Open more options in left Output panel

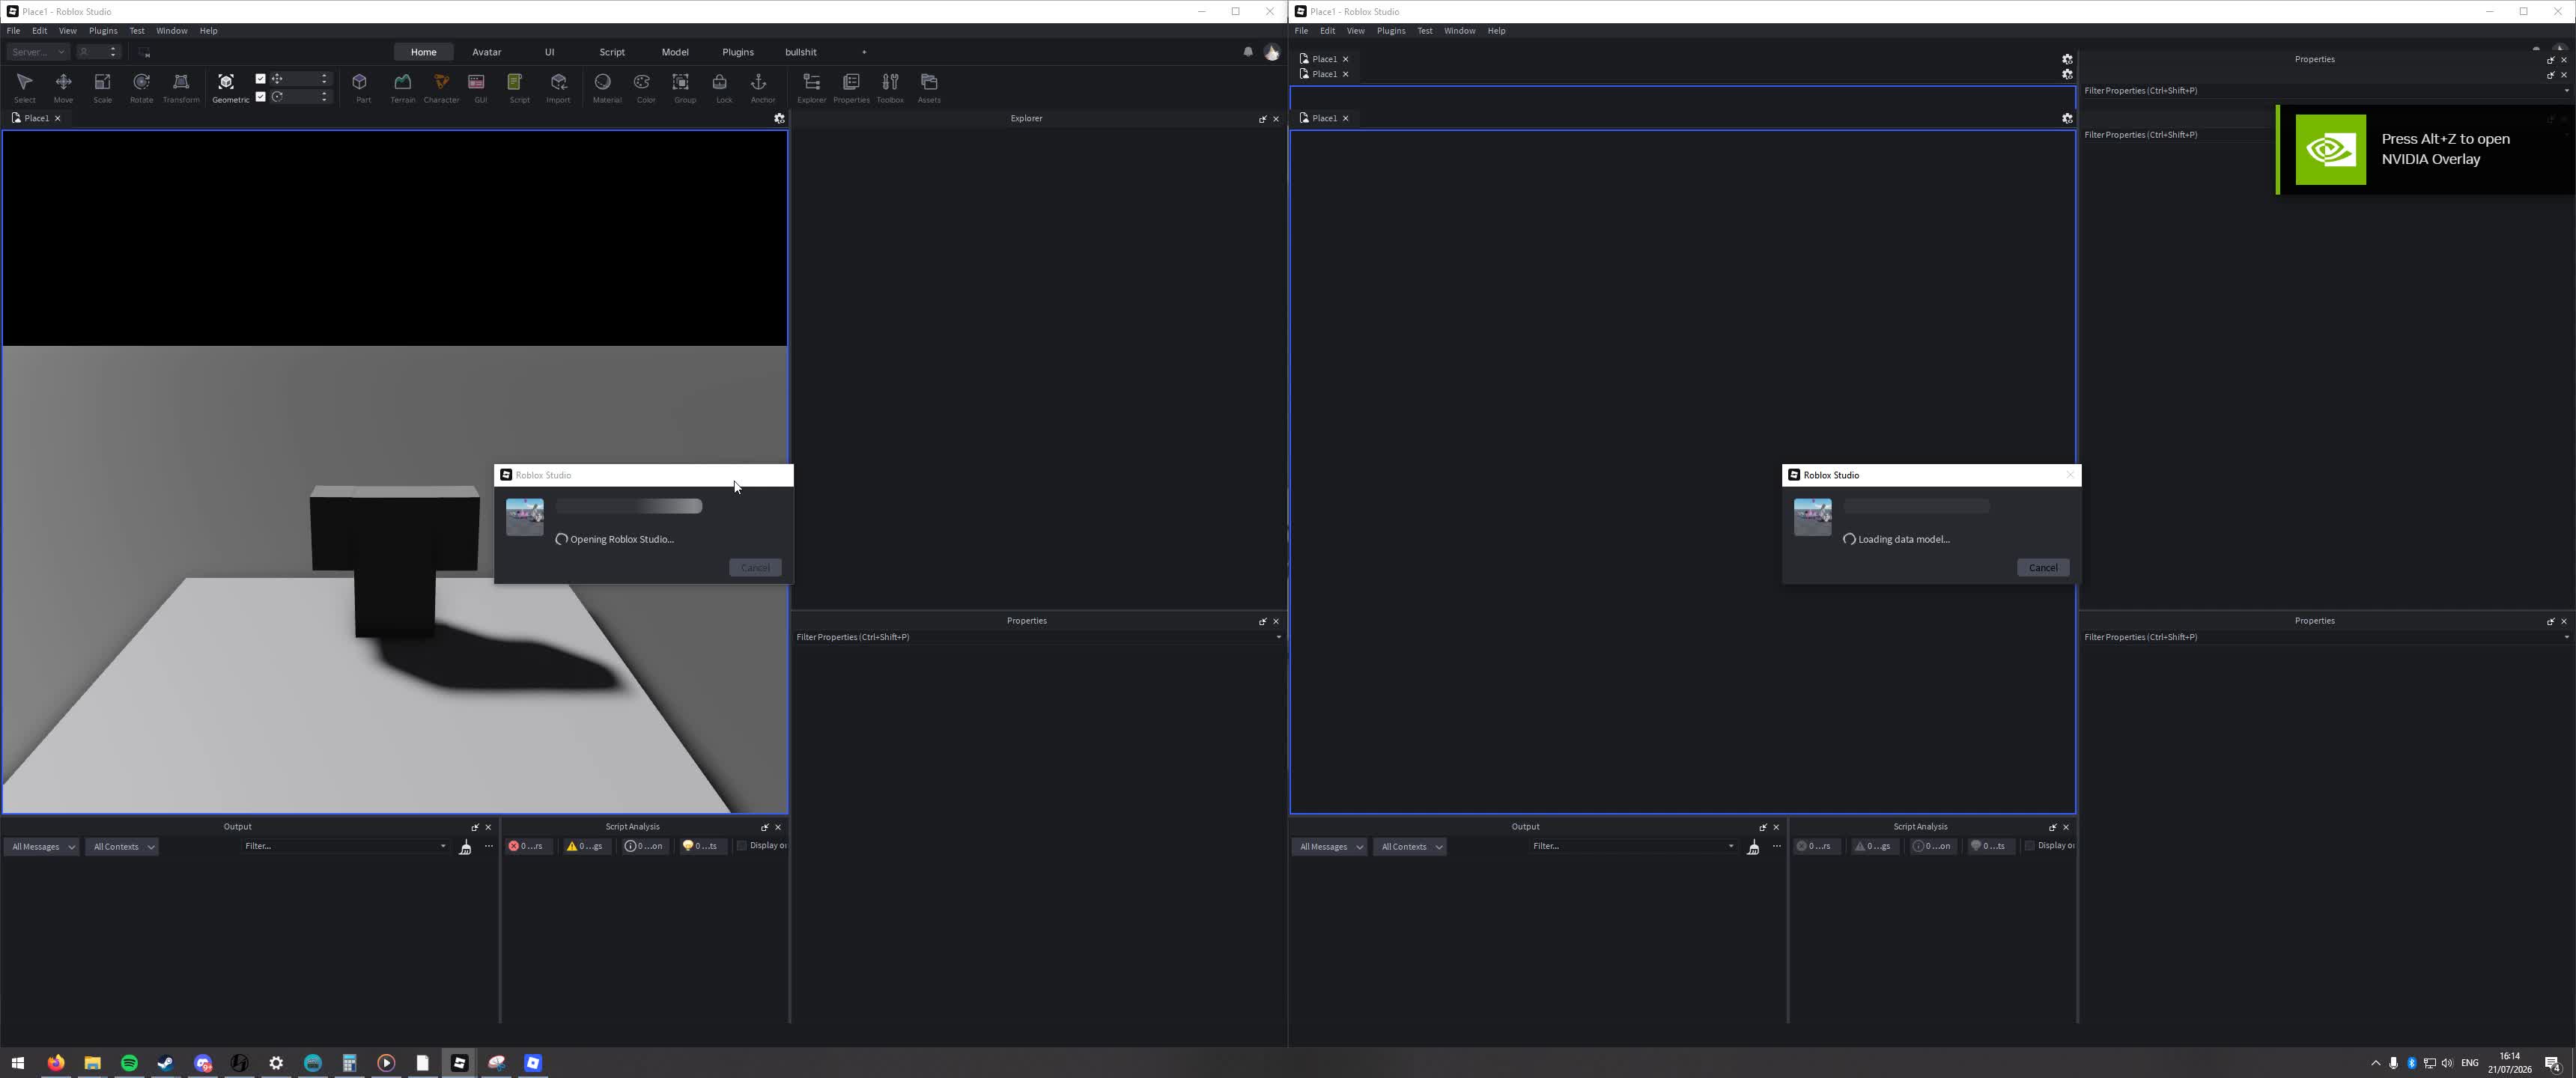point(489,847)
